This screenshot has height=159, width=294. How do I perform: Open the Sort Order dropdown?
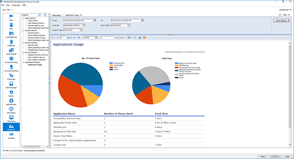pyautogui.click(x=129, y=25)
